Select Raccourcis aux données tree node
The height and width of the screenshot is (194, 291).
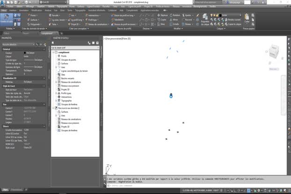pyautogui.click(x=68, y=108)
